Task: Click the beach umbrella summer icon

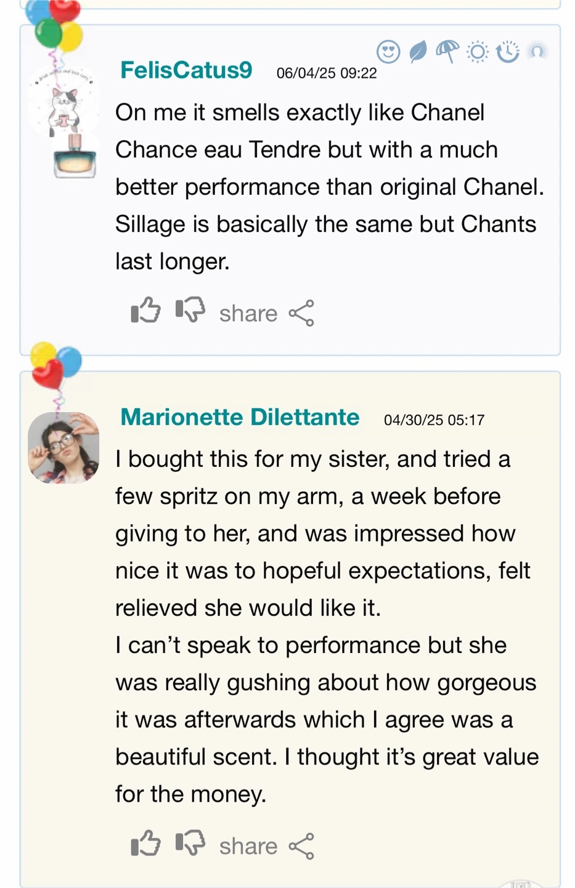Action: click(447, 52)
